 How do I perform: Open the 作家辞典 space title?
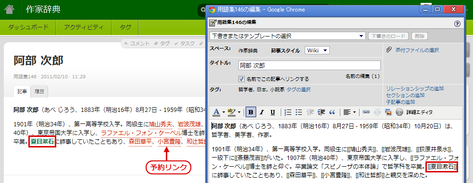tap(43, 9)
